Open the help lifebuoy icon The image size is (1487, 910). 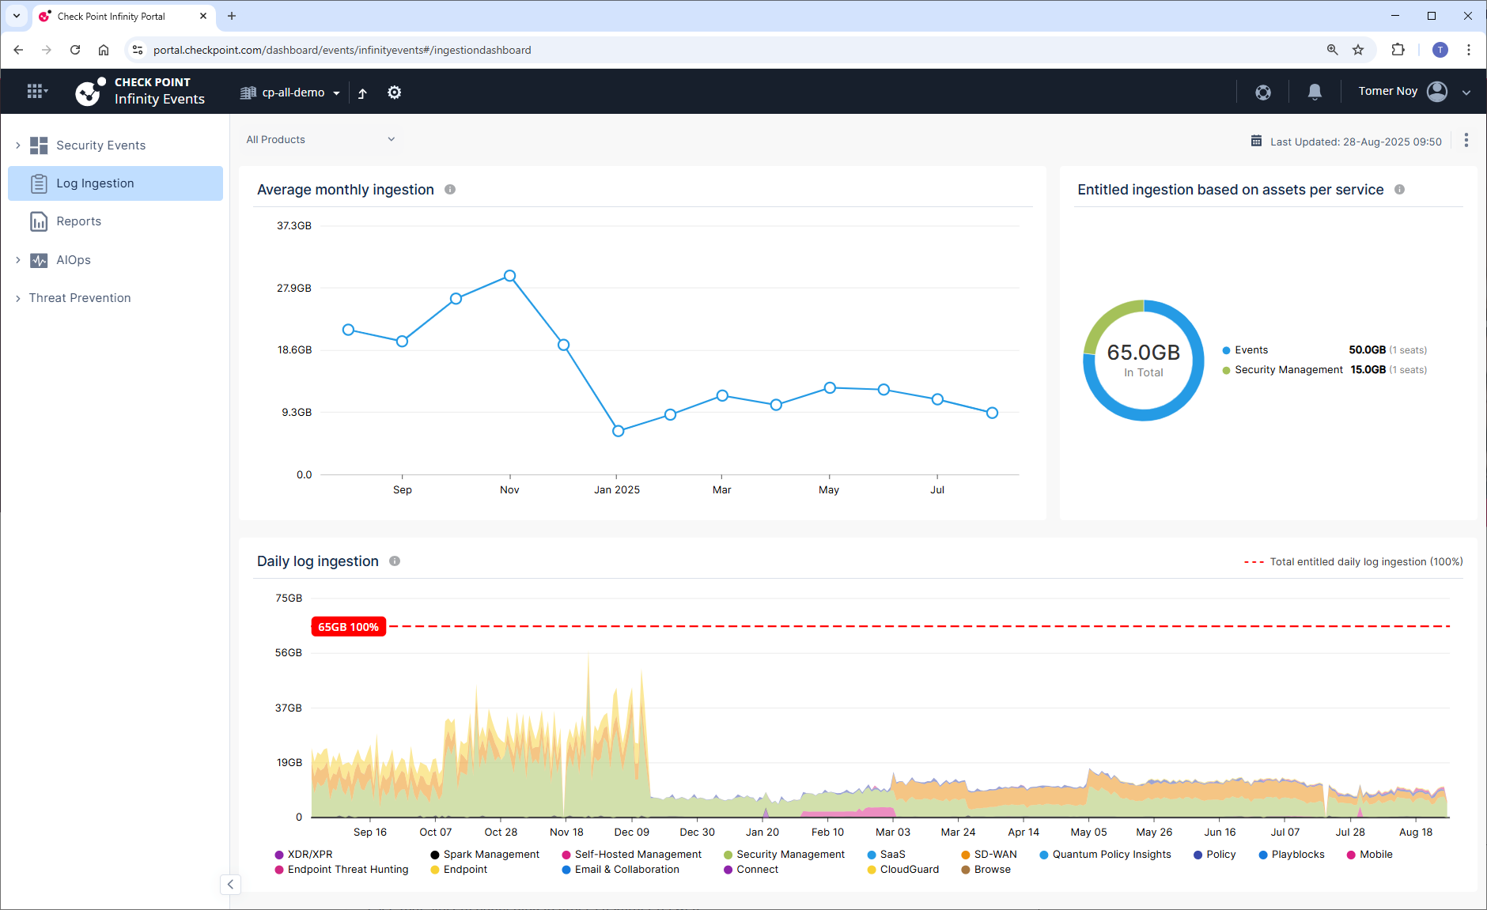point(1263,92)
